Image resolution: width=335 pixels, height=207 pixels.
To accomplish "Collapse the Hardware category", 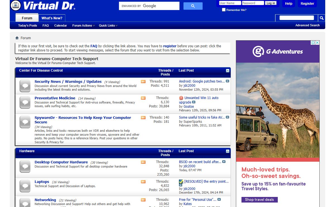I will (228, 151).
